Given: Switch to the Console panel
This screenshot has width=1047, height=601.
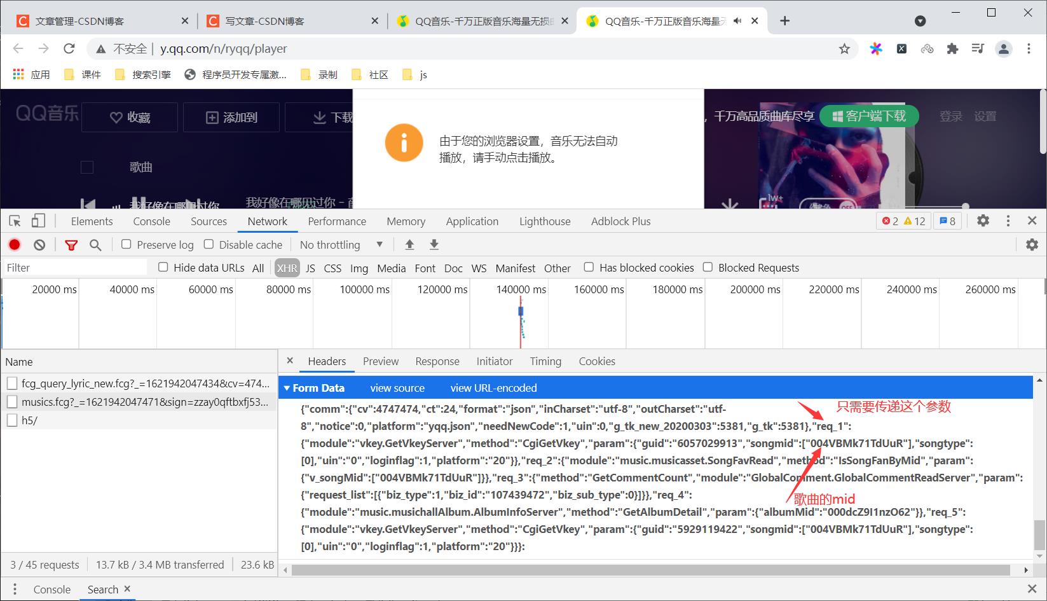Looking at the screenshot, I should tap(151, 221).
